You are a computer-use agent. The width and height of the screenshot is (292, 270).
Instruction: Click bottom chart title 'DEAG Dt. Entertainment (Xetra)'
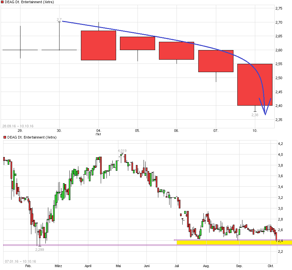32,137
